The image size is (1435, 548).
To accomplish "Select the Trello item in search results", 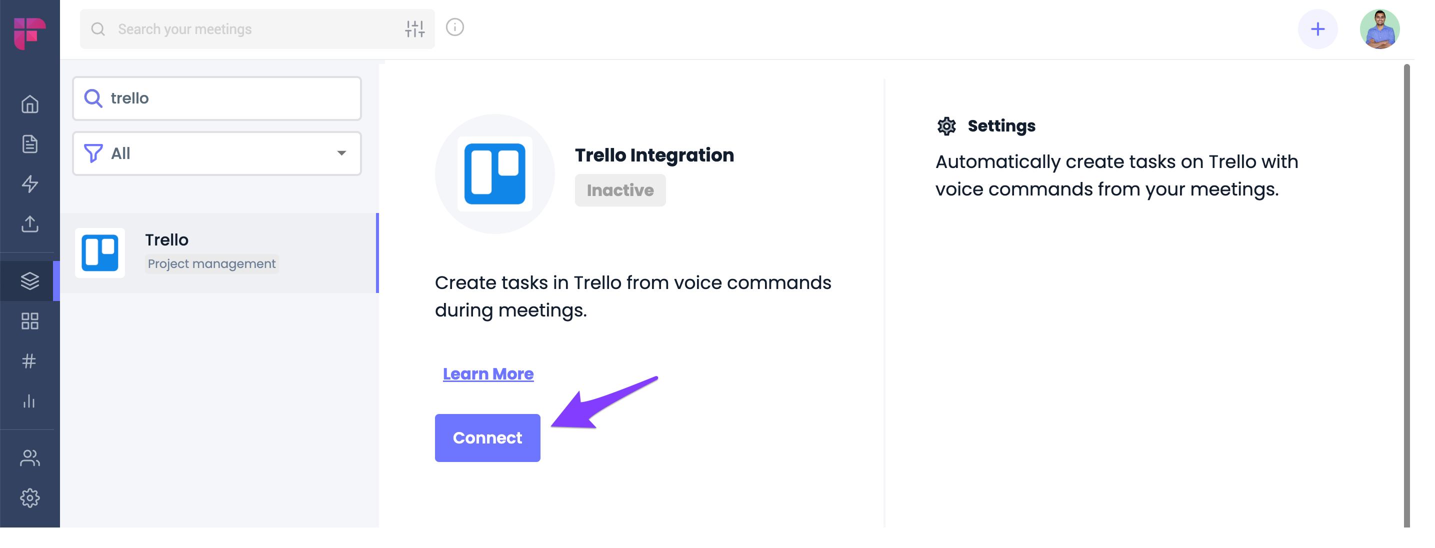I will click(225, 252).
